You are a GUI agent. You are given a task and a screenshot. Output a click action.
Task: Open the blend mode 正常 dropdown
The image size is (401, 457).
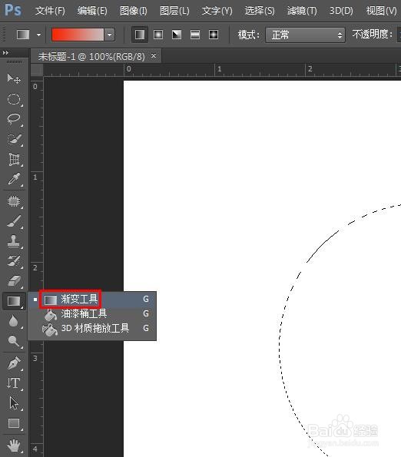pos(305,35)
